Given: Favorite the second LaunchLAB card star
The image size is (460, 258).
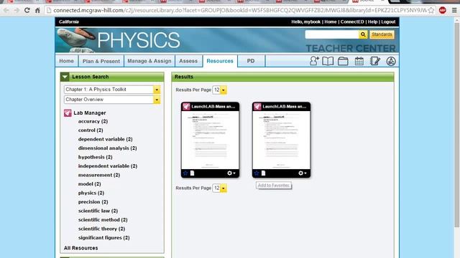Looking at the screenshot, I should 257,173.
